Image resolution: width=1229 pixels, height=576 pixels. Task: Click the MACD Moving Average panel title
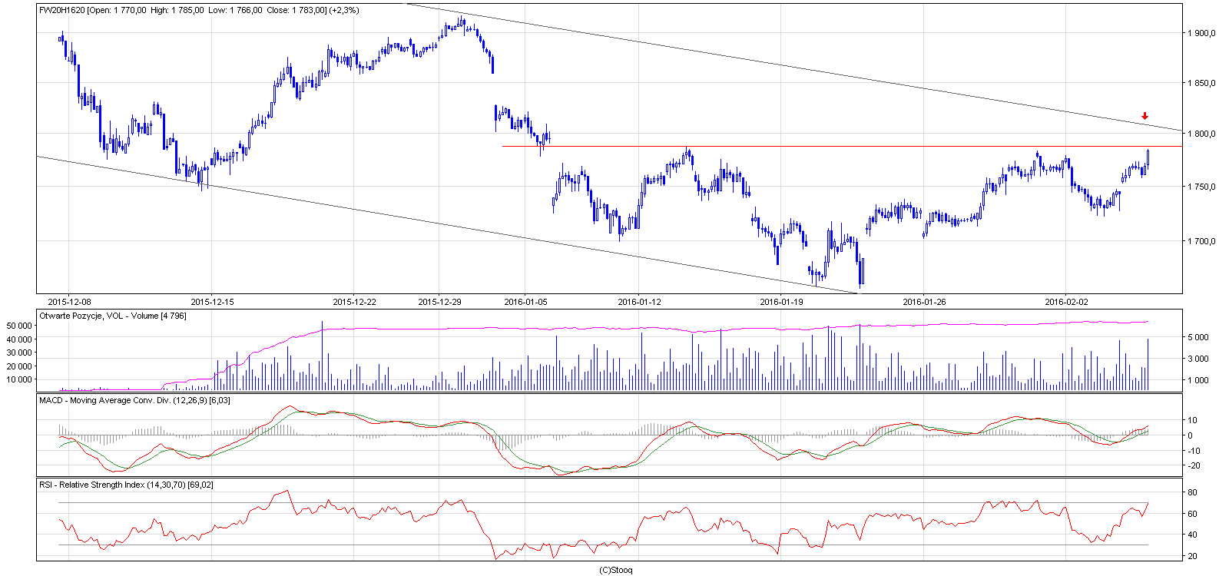(x=134, y=400)
